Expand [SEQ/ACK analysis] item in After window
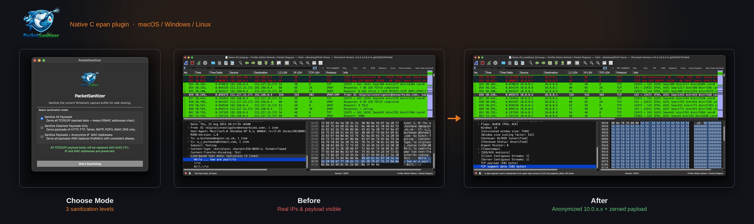 tap(479, 152)
